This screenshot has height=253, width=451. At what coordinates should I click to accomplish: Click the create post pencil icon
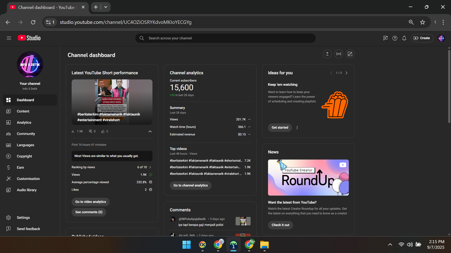pyautogui.click(x=350, y=54)
